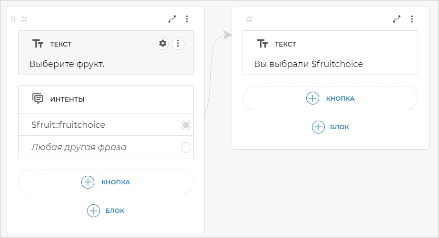Image resolution: width=439 pixels, height=238 pixels.
Task: Open the three-dot menu of the left screen
Action: (187, 19)
